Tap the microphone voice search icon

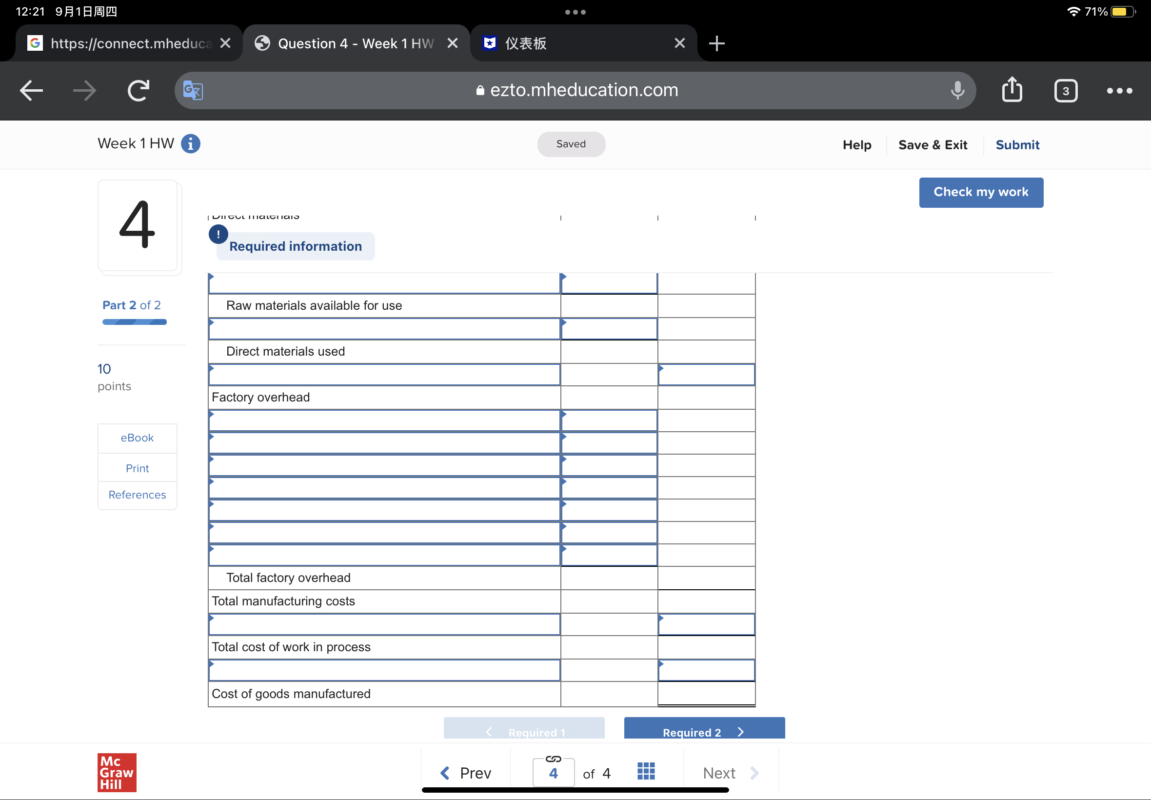[957, 91]
